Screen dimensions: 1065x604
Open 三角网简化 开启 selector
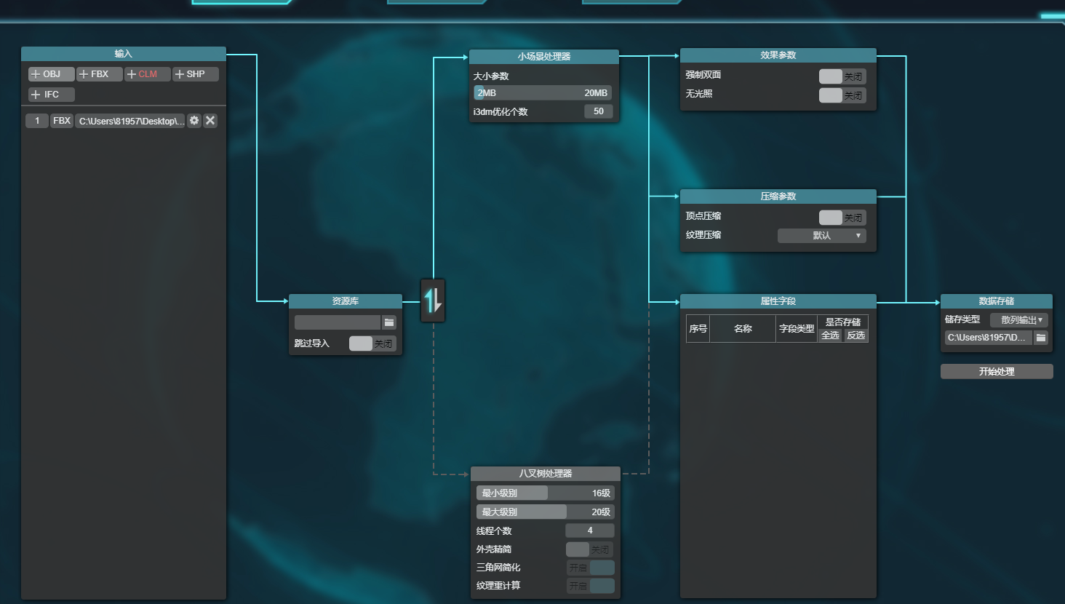[590, 567]
